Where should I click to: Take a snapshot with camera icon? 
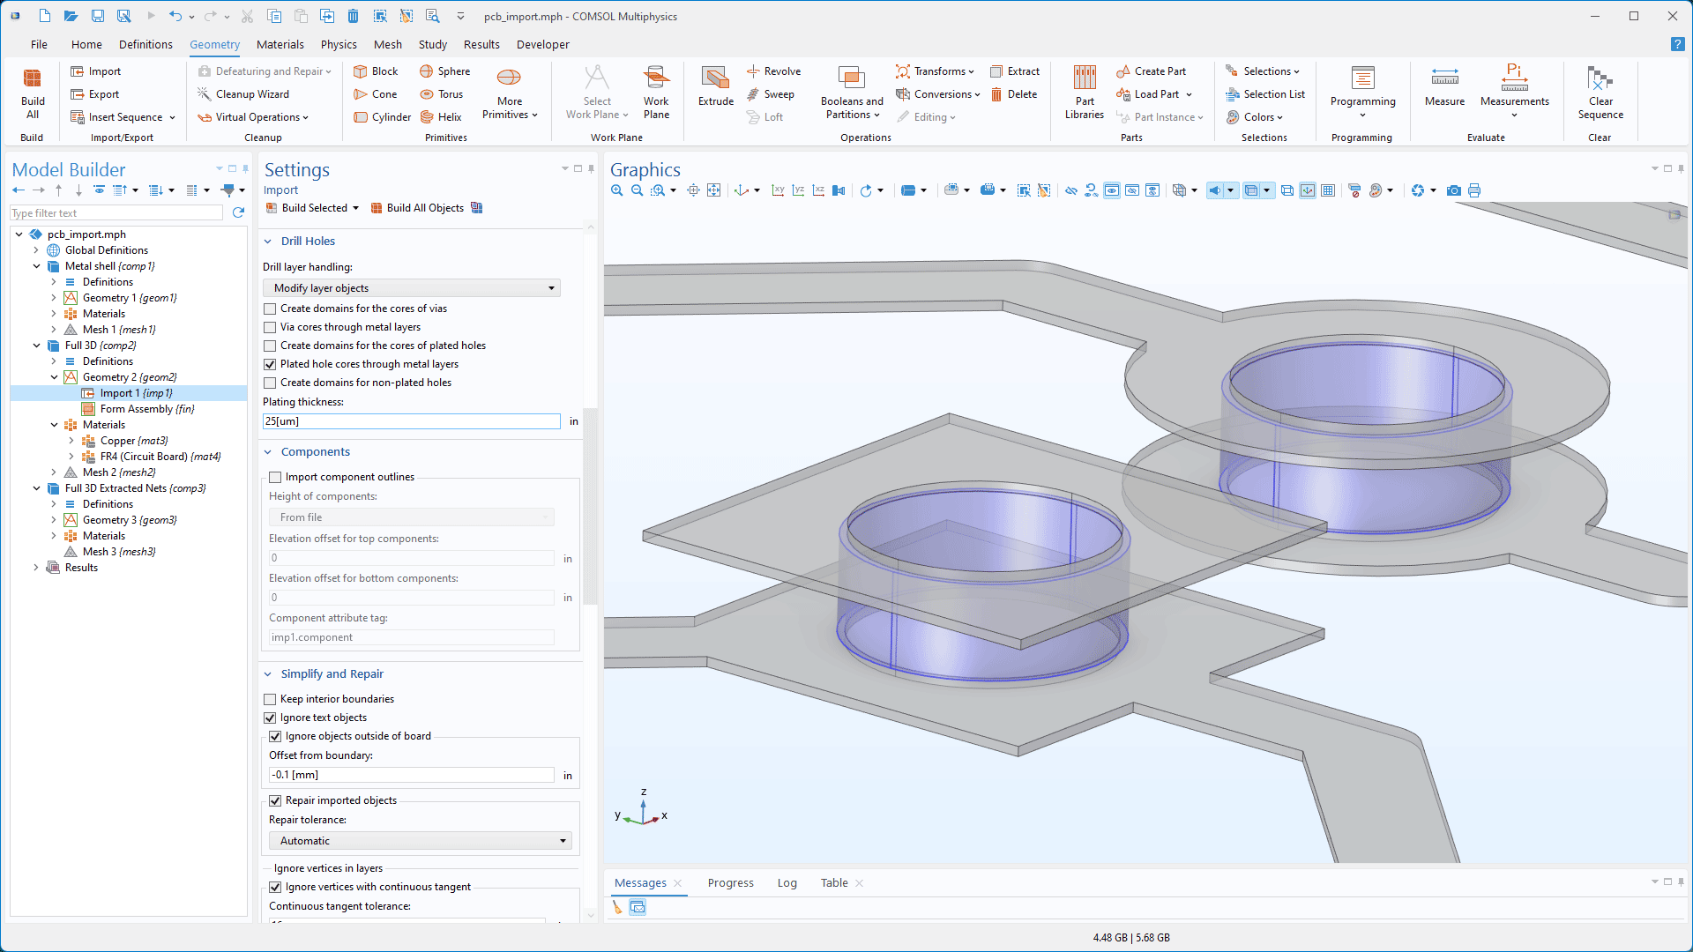click(1454, 190)
